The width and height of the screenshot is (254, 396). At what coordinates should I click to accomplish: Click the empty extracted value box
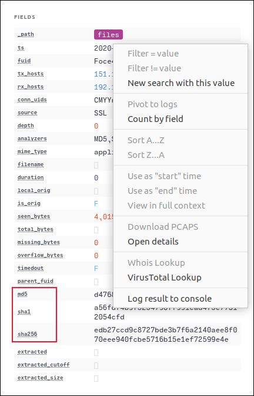click(x=96, y=352)
